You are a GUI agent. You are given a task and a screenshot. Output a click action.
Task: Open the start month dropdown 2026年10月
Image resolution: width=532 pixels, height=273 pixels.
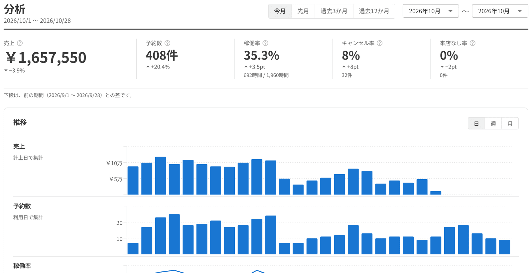431,11
